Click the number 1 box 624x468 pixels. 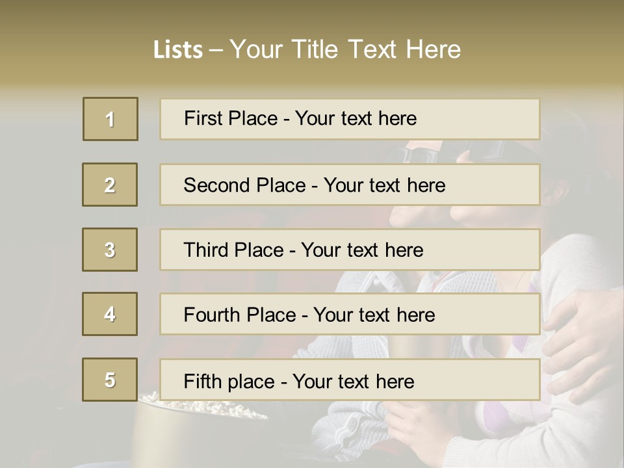110,119
